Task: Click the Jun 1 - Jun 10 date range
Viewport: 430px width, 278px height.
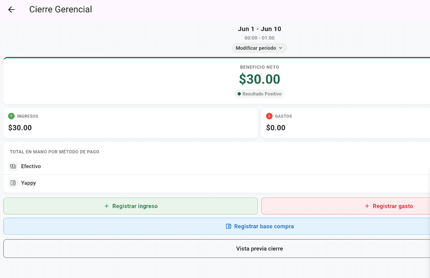Action: [x=259, y=29]
